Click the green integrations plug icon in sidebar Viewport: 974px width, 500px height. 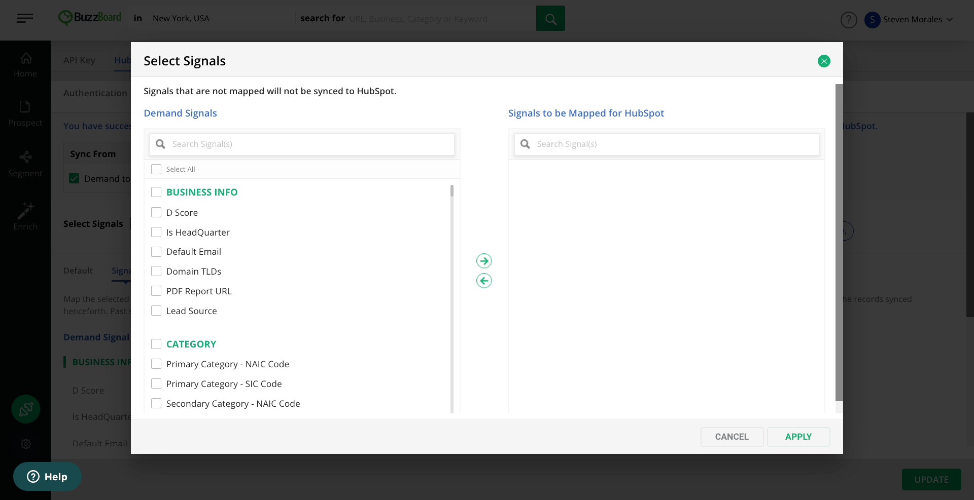point(26,409)
